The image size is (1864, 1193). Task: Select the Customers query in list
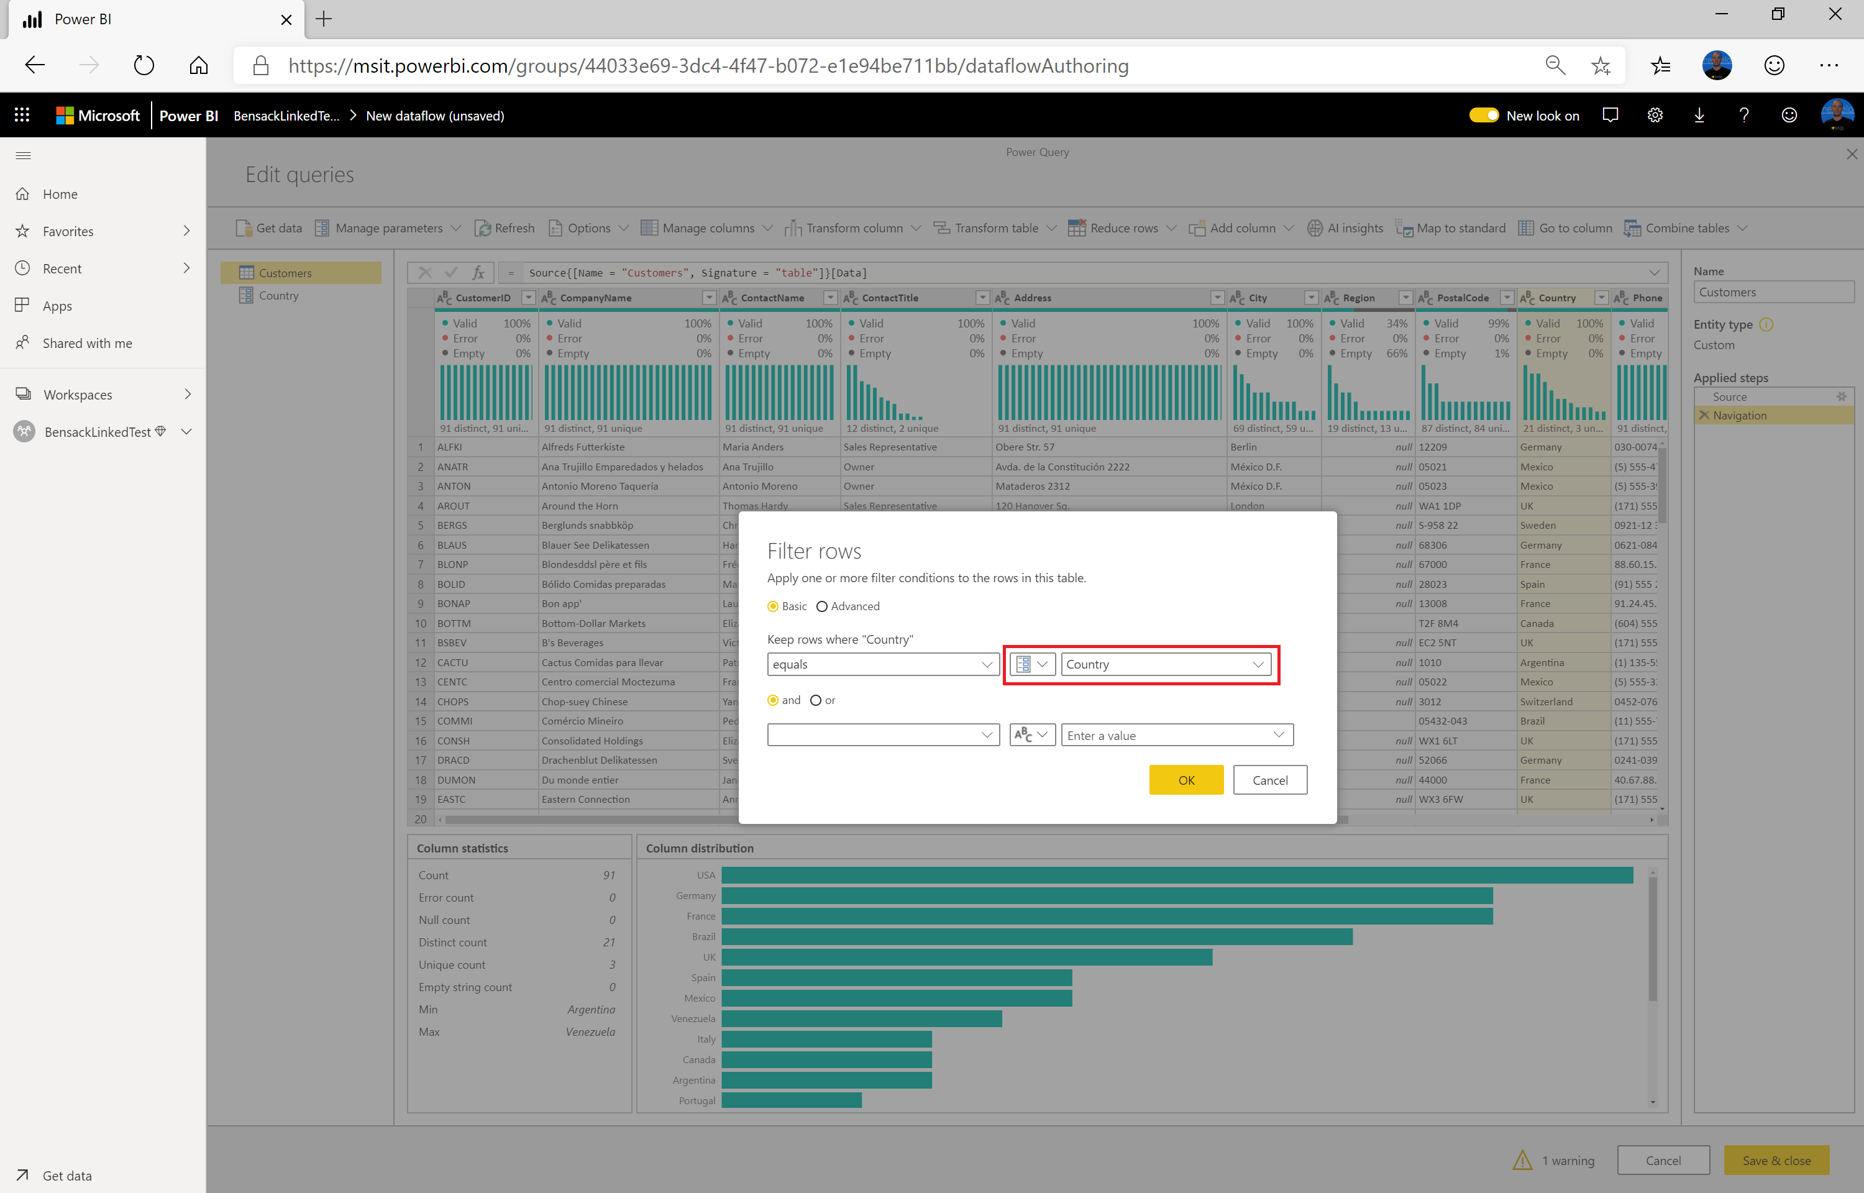301,273
